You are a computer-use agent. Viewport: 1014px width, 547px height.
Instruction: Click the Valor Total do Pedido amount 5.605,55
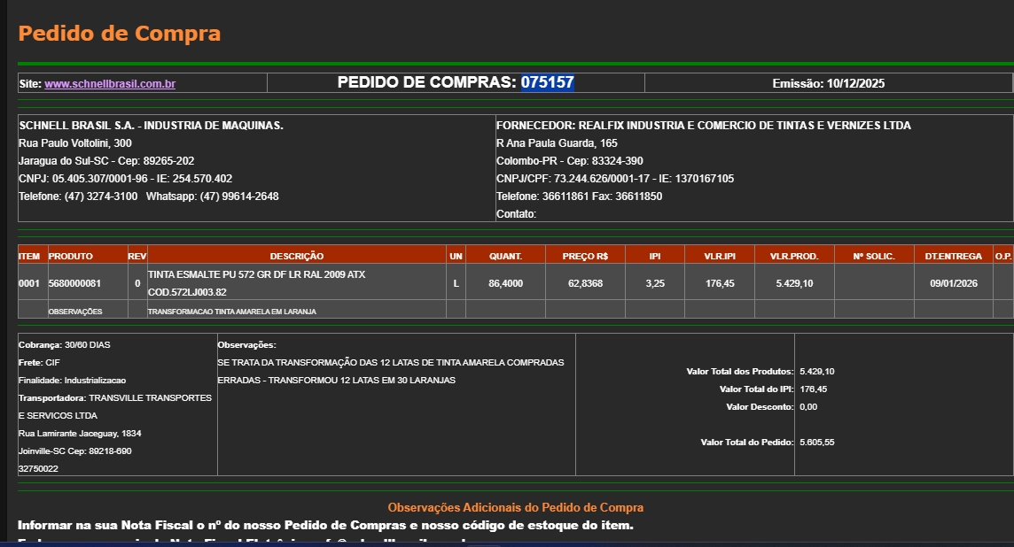(x=816, y=443)
